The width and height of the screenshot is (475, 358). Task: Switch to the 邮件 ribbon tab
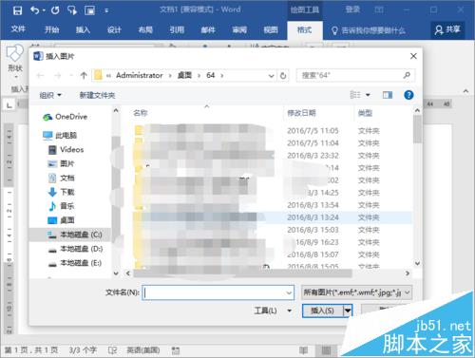click(x=208, y=30)
